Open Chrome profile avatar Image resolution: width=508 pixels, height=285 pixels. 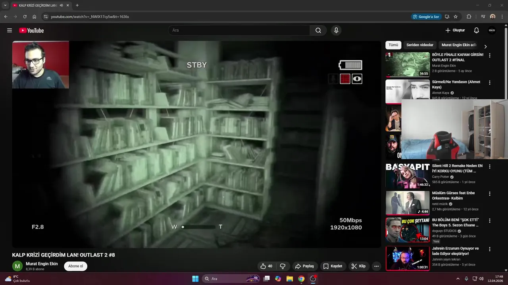(493, 17)
